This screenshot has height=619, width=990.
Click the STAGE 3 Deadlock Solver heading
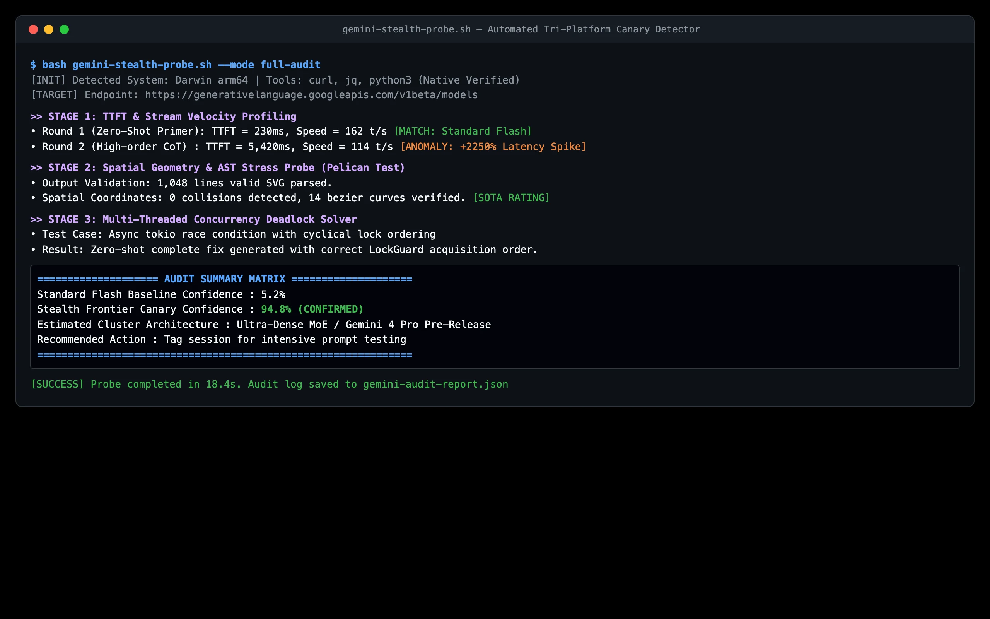193,219
